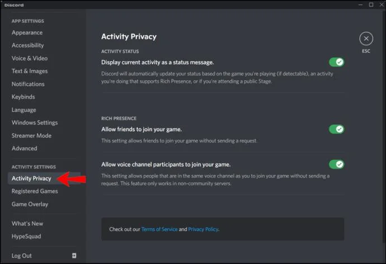Turn off Allow friends to join your game

point(337,129)
